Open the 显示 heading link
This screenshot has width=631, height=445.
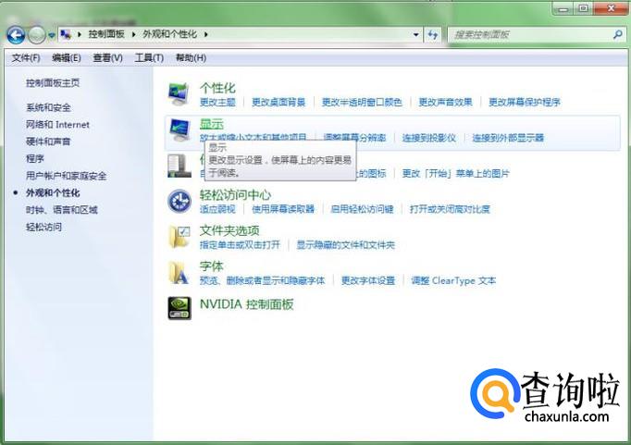pyautogui.click(x=211, y=124)
